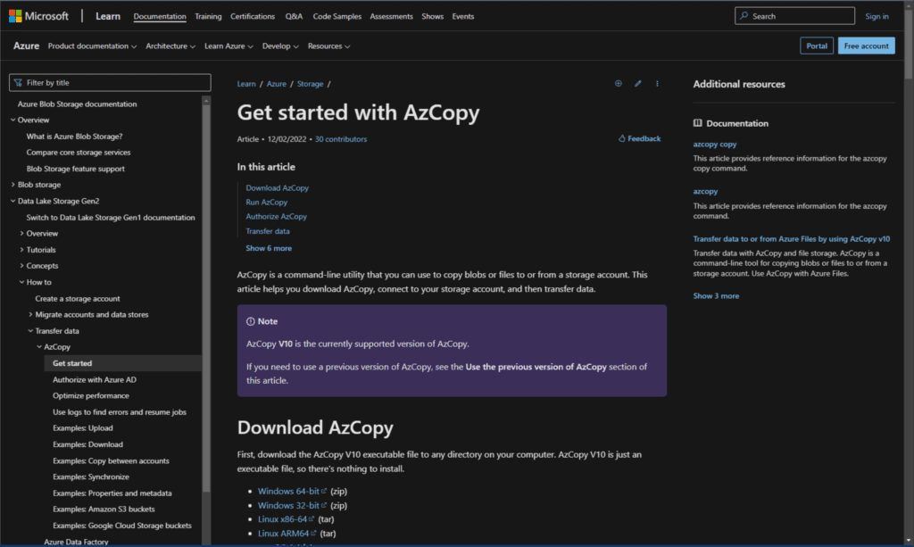Screen dimensions: 914x547
Task: Collapse the AzCopy tree node
Action: tap(39, 346)
